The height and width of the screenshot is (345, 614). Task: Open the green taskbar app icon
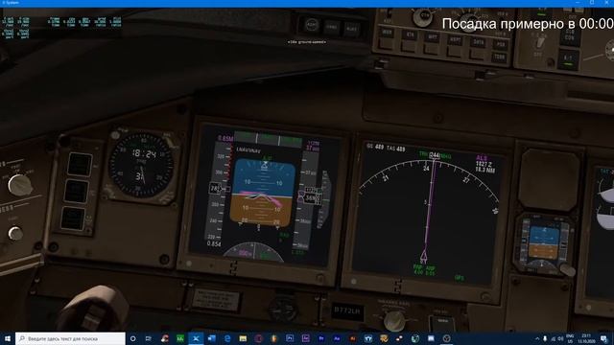180,338
